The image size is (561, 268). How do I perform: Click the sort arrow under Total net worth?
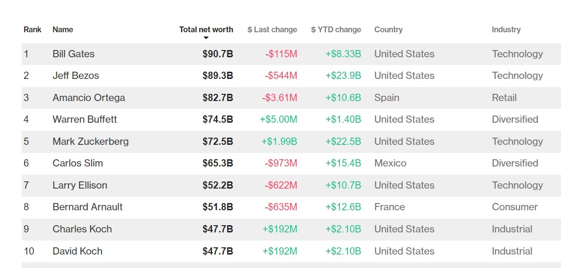click(206, 38)
